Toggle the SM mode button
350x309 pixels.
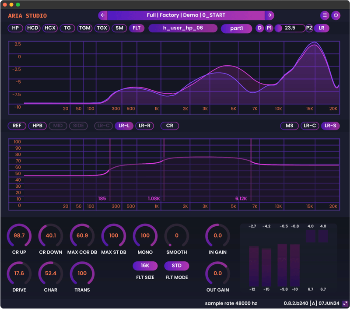tap(119, 28)
